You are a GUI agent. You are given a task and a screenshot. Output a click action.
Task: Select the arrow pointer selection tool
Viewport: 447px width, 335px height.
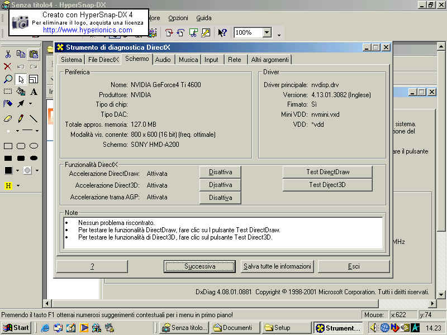21,79
